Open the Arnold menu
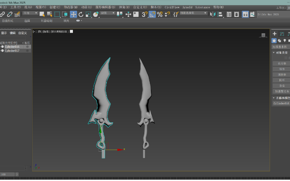Image resolution: width=290 pixels, height=181 pixels. click(187, 7)
